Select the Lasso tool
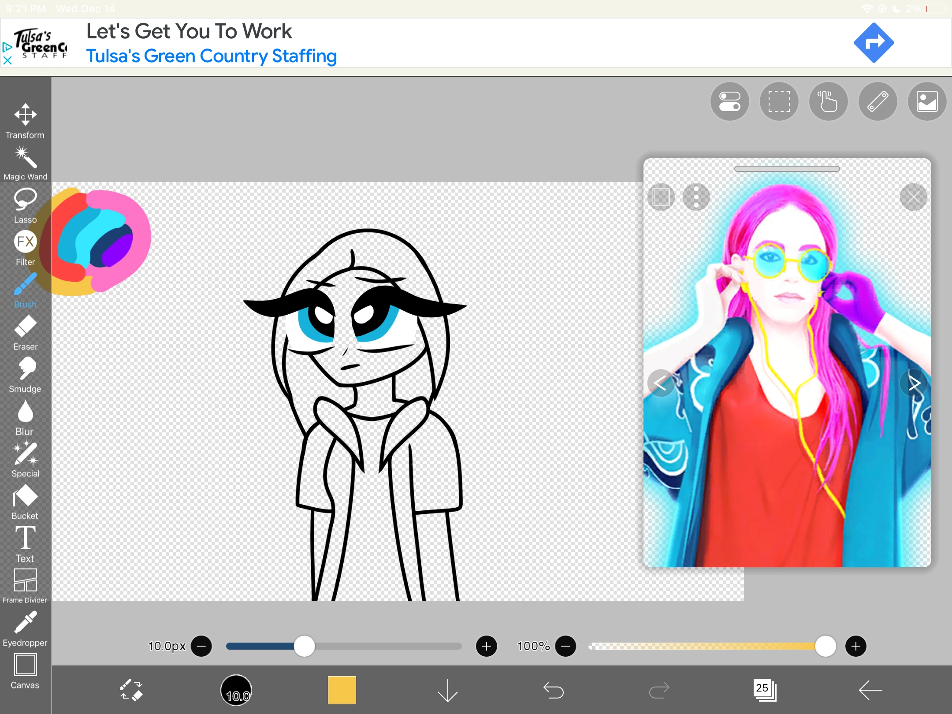952x714 pixels. tap(25, 203)
